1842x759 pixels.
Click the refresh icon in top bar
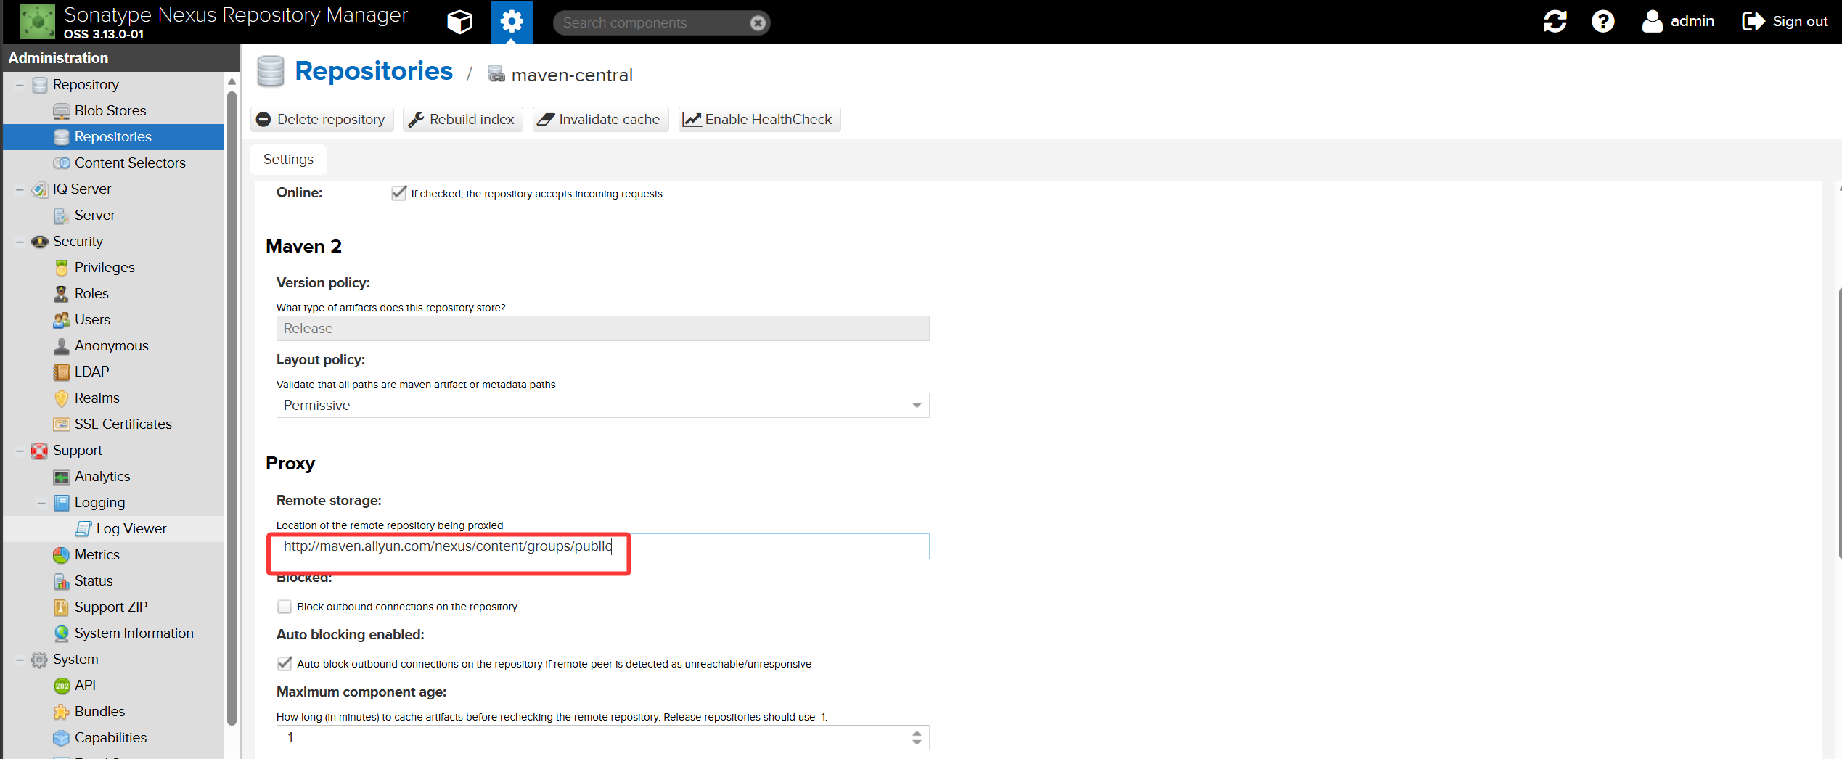(1555, 21)
